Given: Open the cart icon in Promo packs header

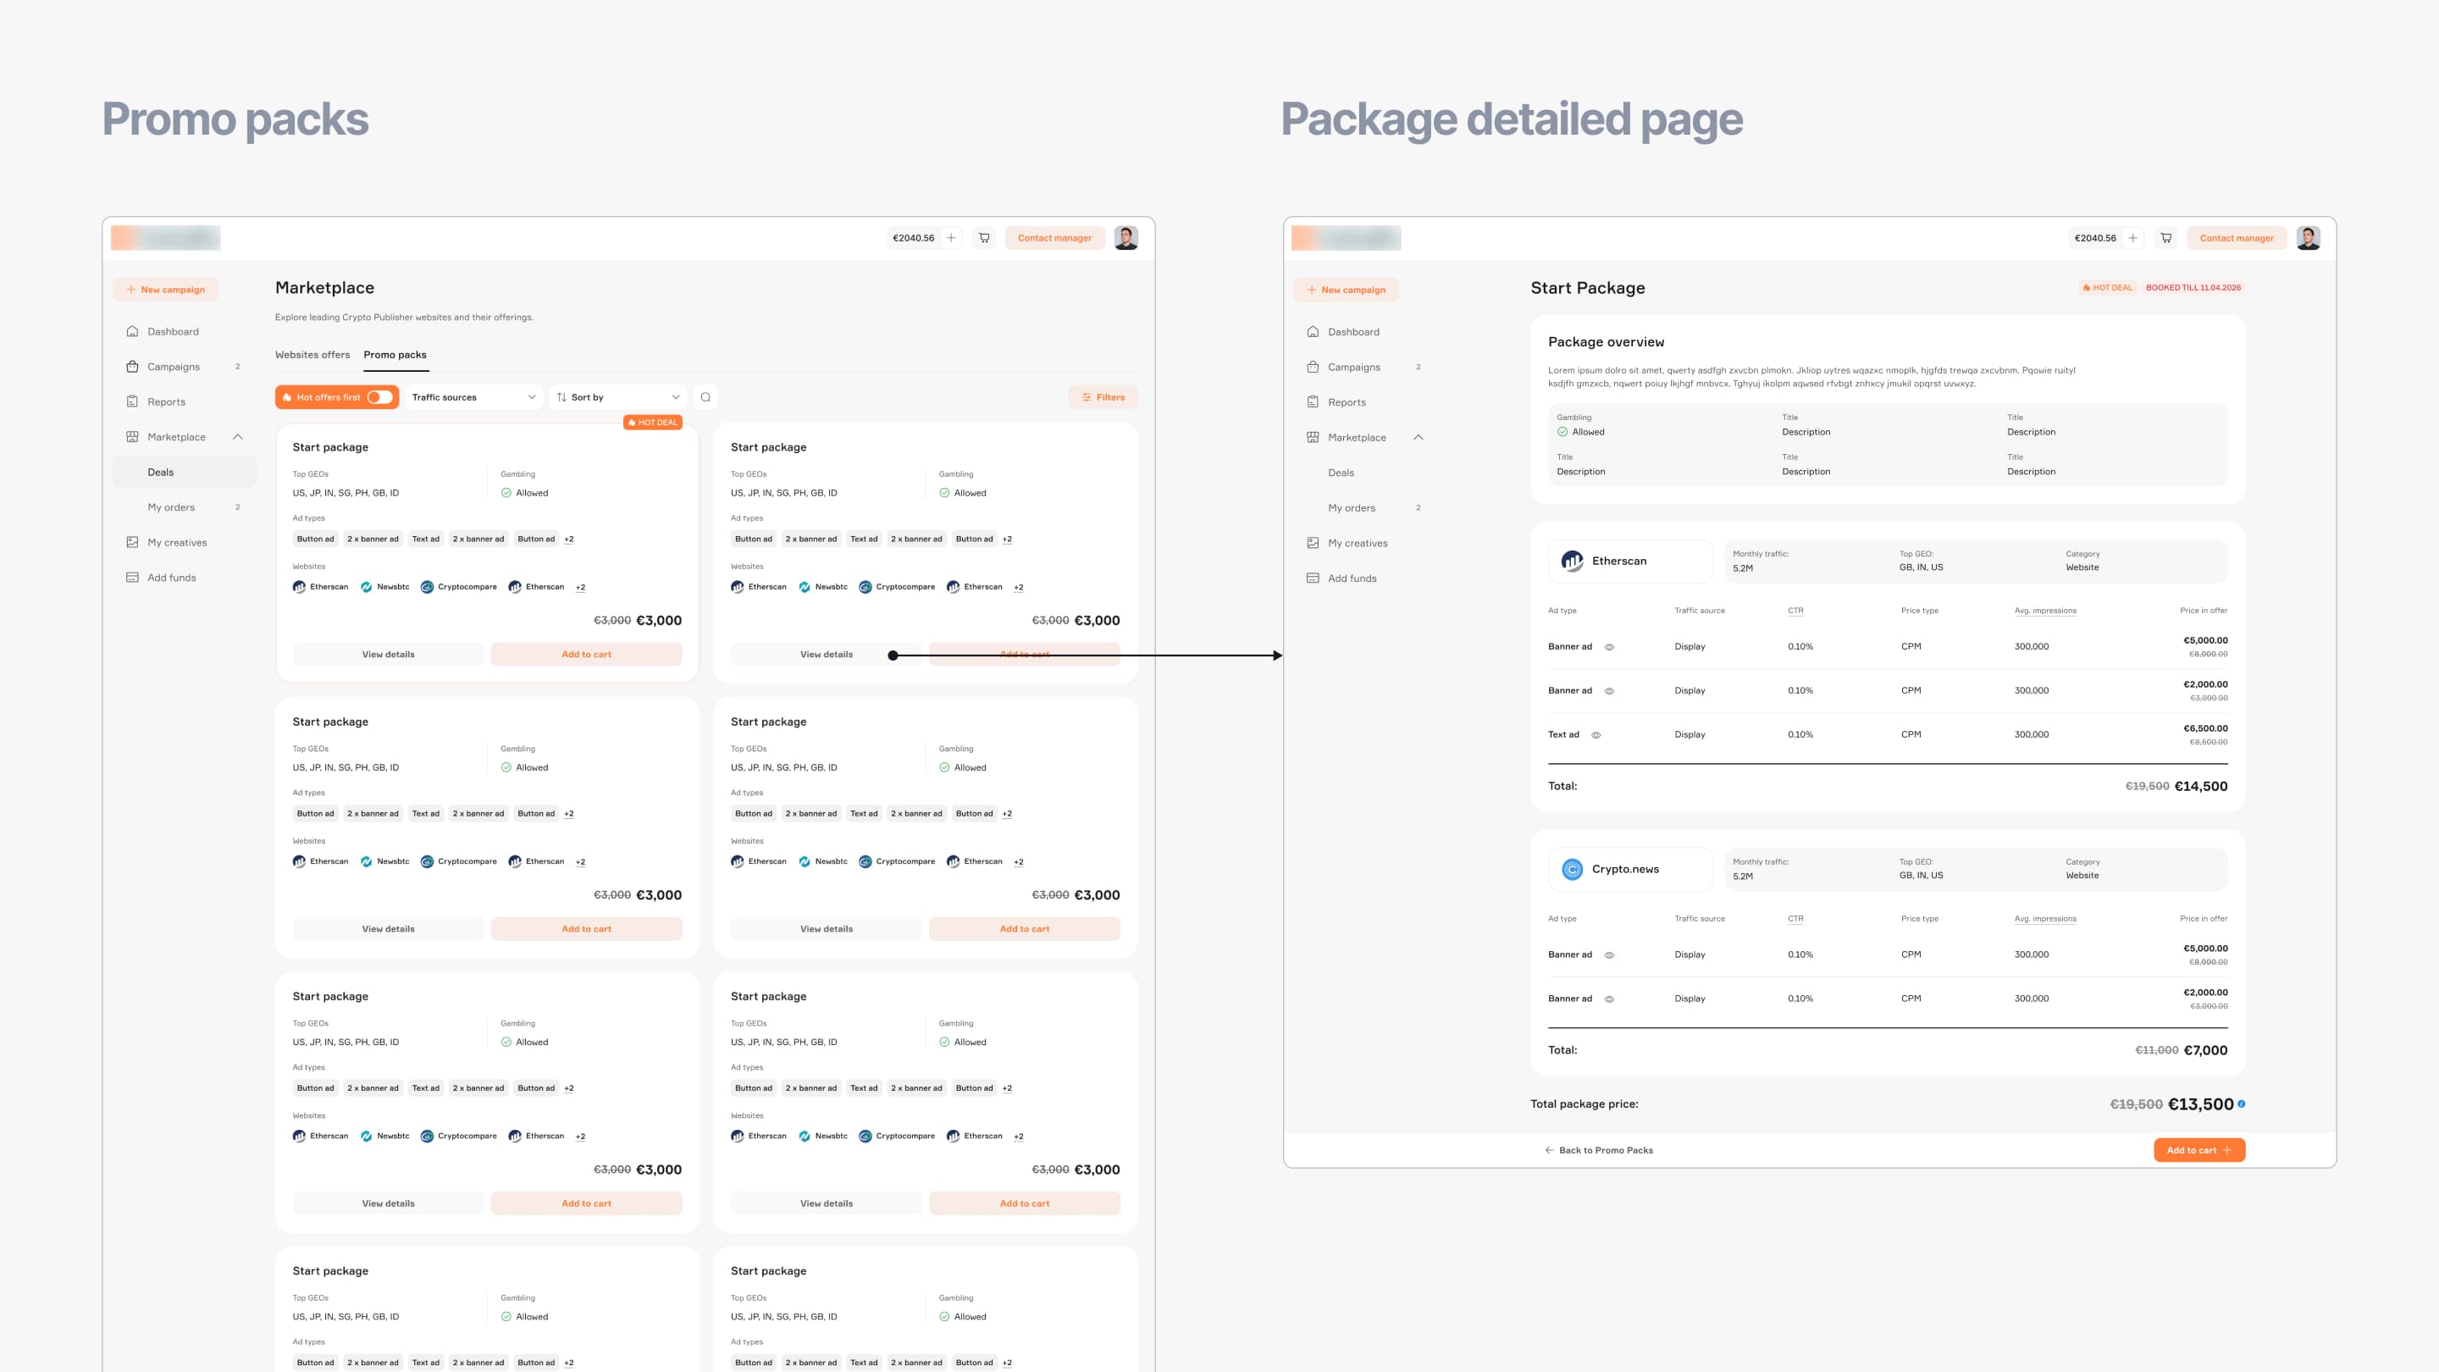Looking at the screenshot, I should pyautogui.click(x=985, y=238).
